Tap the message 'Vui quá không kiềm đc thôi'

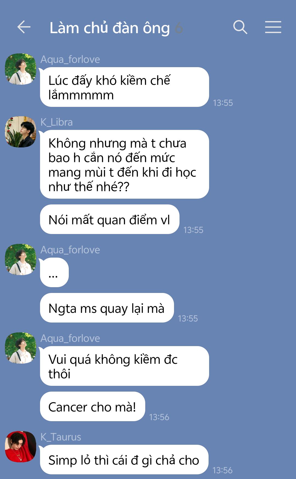pos(124,366)
